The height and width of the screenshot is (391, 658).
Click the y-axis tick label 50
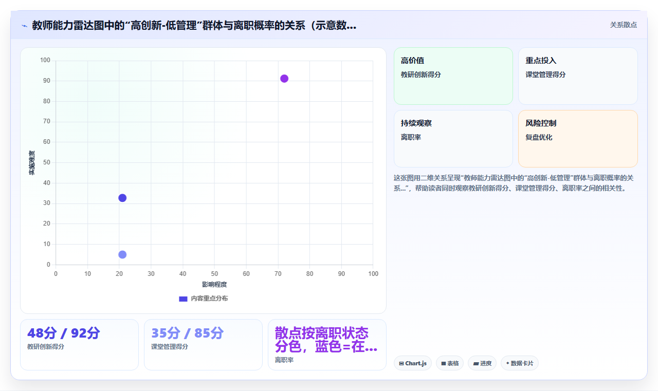(47, 163)
